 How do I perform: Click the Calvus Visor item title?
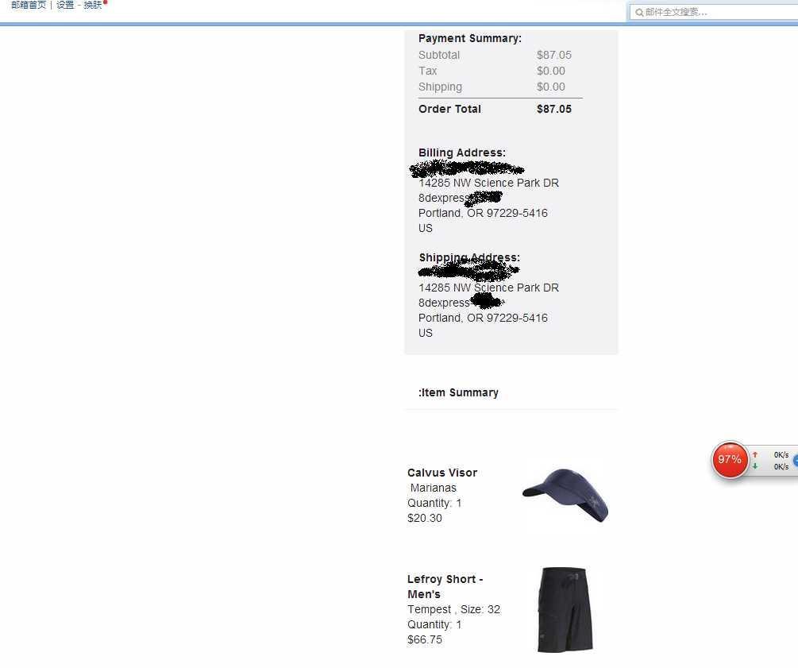pos(442,473)
